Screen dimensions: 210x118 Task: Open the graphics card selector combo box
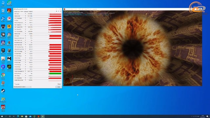[x=22, y=87]
